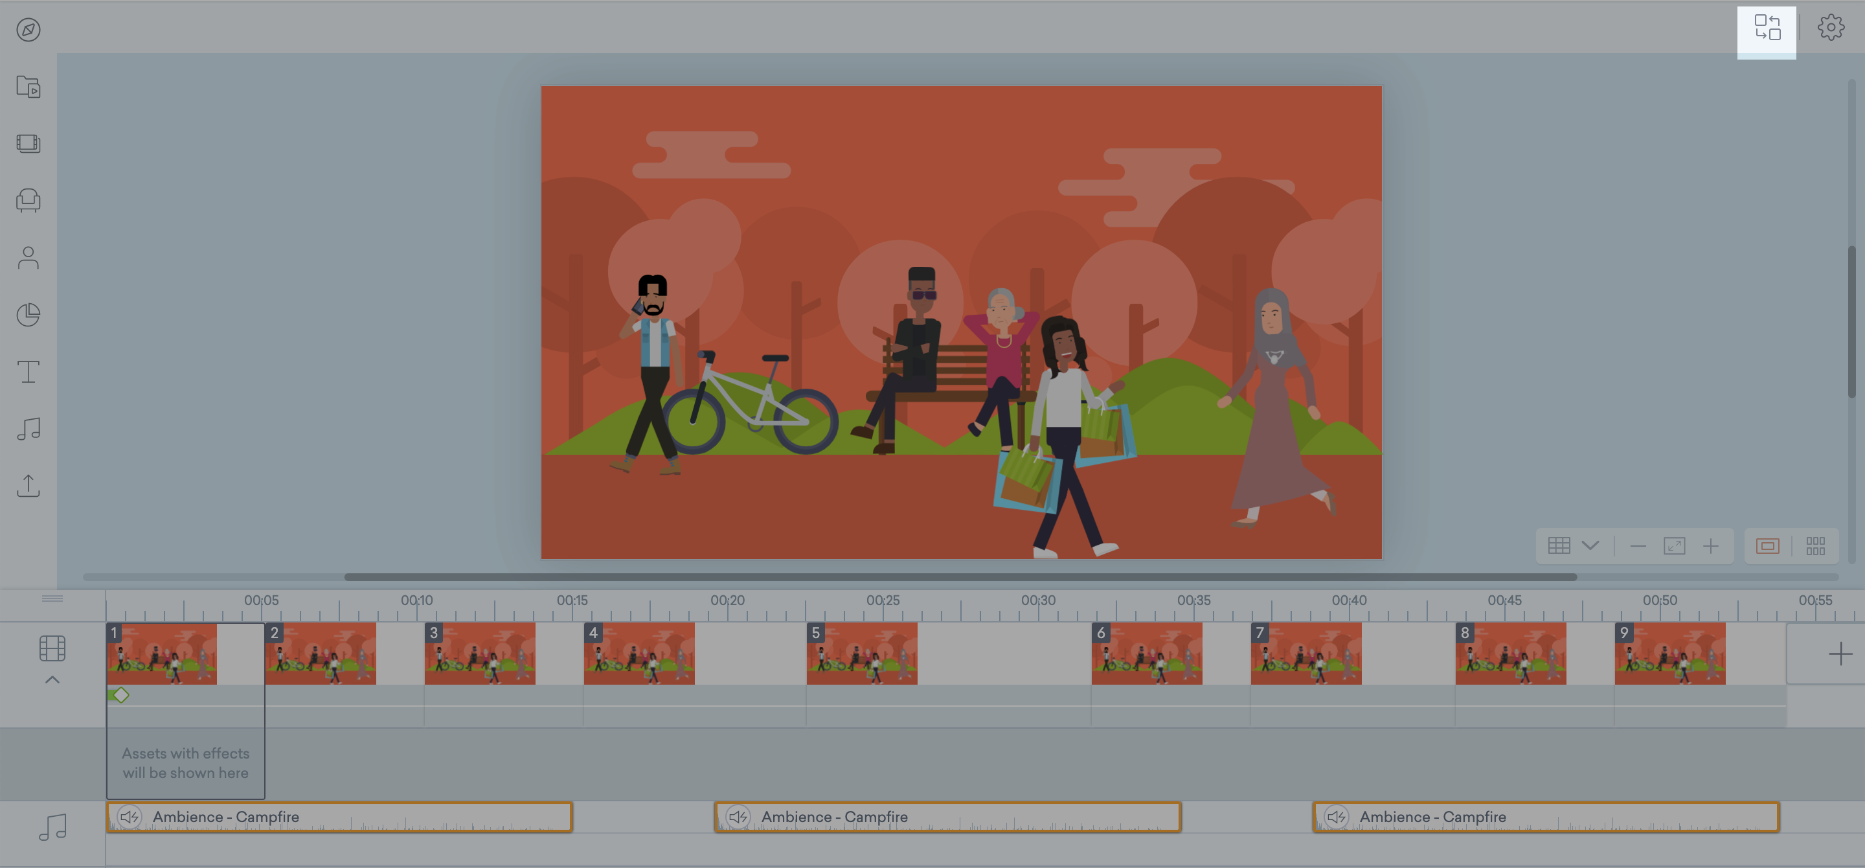Click the Discover compass icon
Screen dimensions: 1865x868
29,30
